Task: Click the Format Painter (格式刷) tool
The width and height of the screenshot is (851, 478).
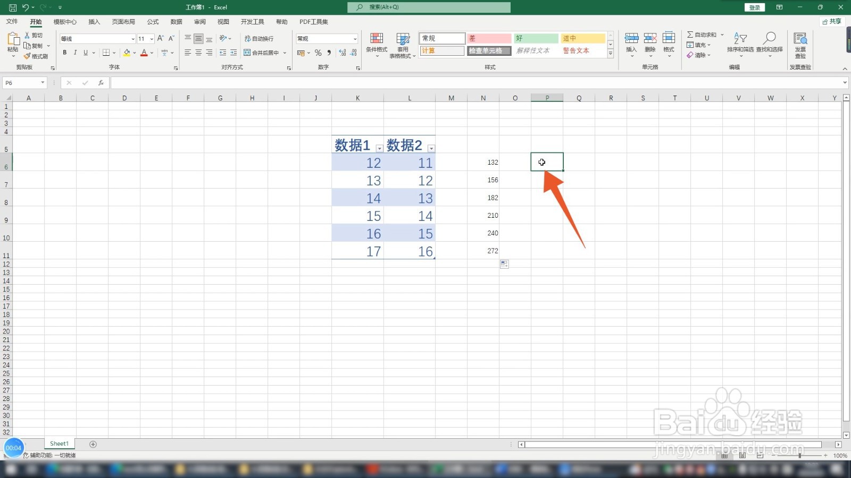Action: [x=36, y=56]
